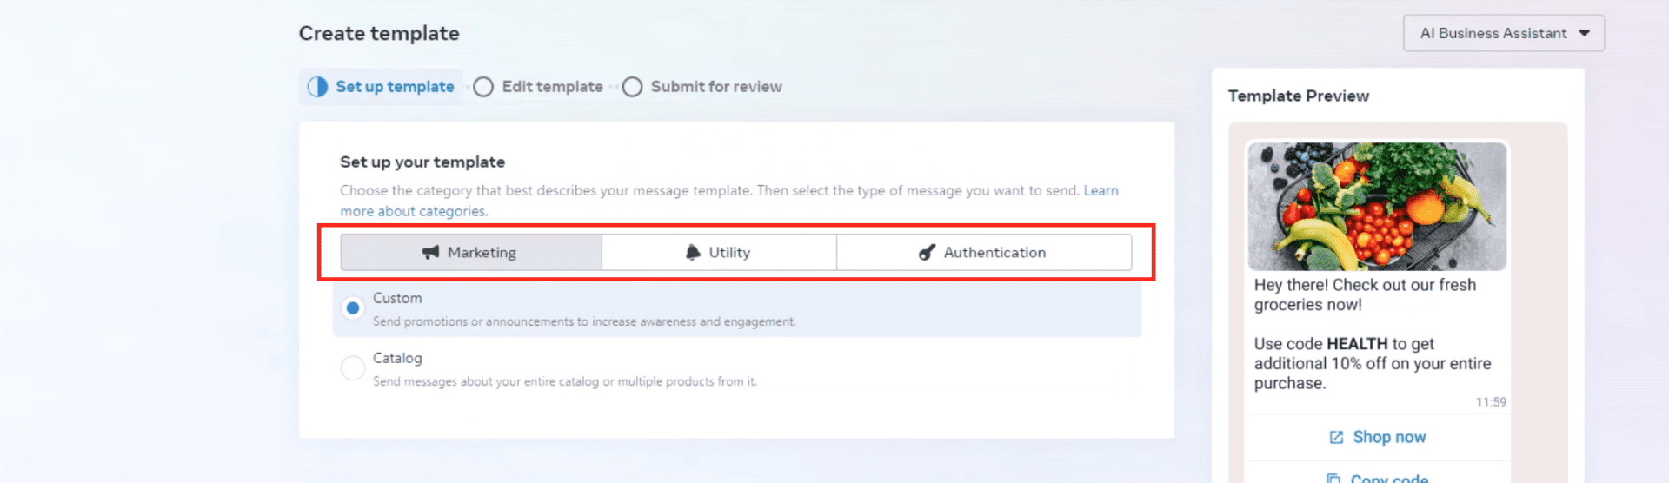Click the key icon on Authentication
This screenshot has width=1669, height=483.
pyautogui.click(x=927, y=252)
